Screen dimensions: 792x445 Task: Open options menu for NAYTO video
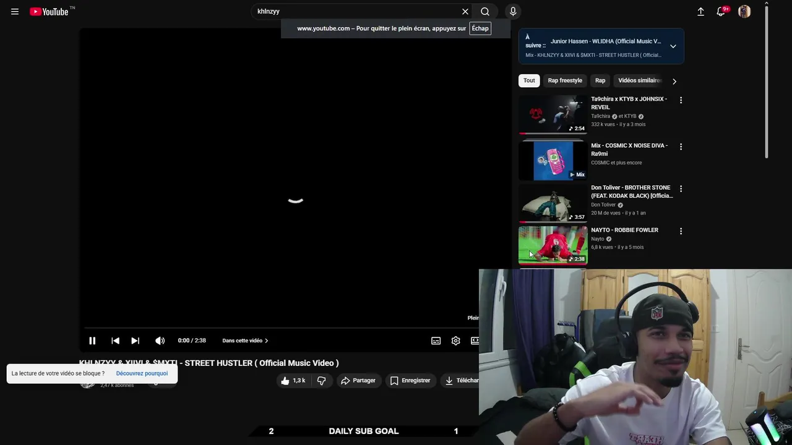[681, 231]
